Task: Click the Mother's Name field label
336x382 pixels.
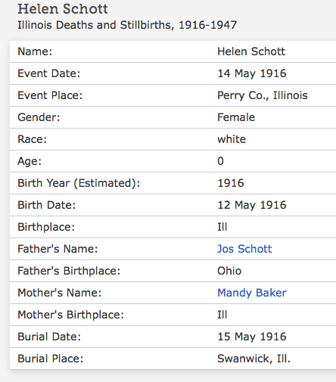Action: [59, 293]
